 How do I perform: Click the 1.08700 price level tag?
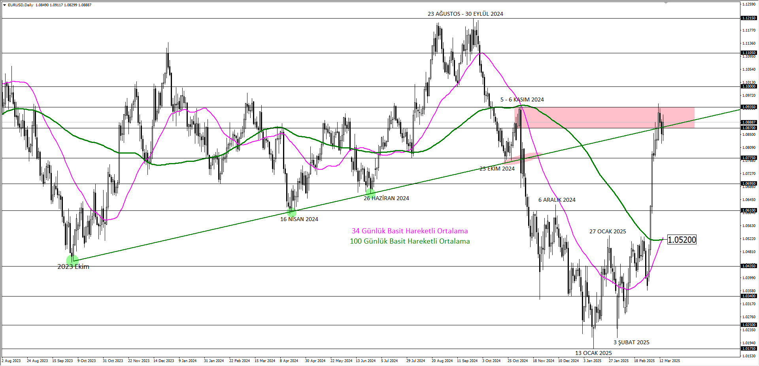749,128
